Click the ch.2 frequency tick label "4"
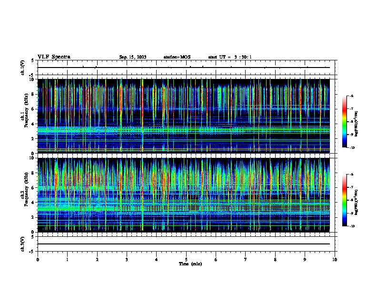The image size is (377, 291). tap(33, 203)
